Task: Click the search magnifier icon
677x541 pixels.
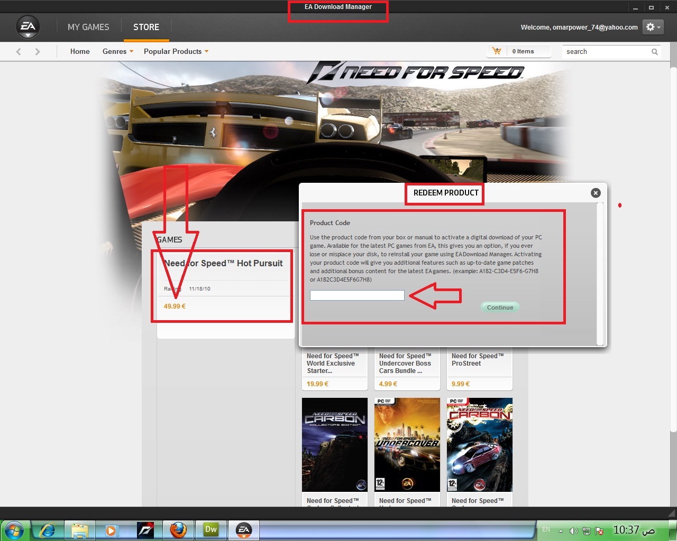Action: (x=655, y=52)
